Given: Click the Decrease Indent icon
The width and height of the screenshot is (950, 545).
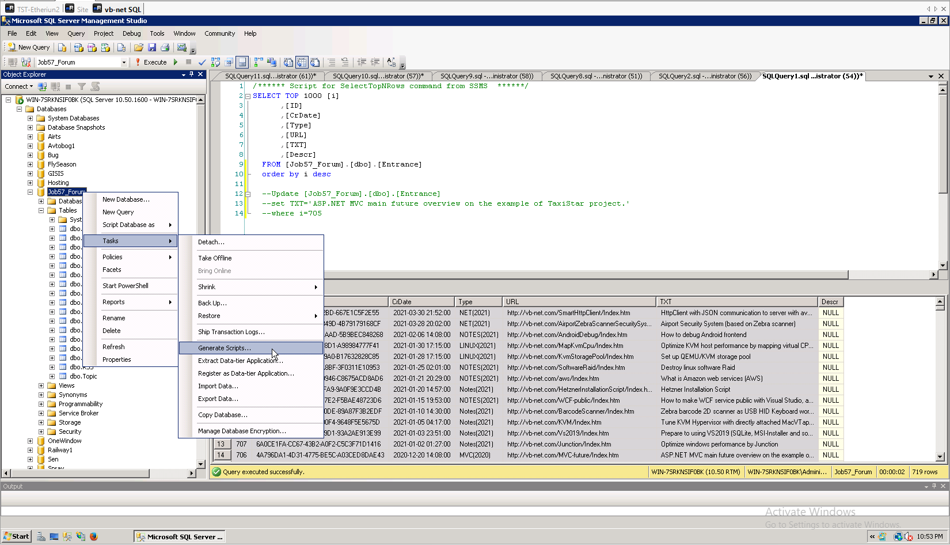Looking at the screenshot, I should 362,62.
